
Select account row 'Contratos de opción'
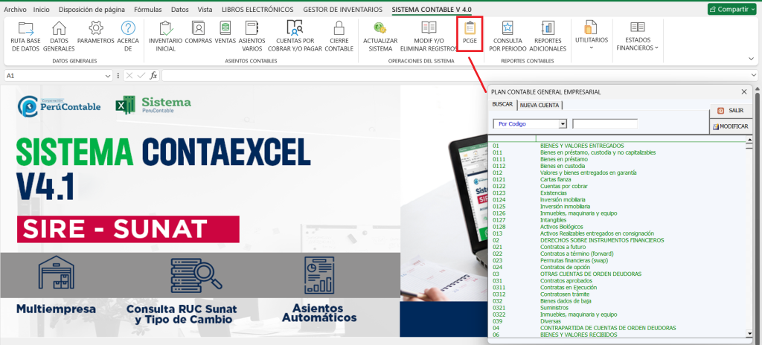coord(617,267)
